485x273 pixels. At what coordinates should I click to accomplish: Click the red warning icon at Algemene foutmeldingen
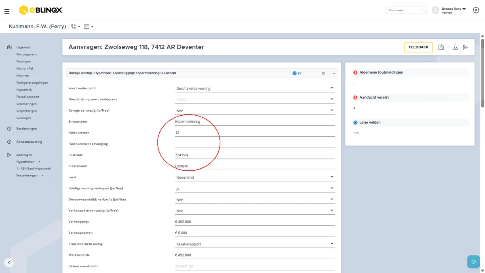[x=355, y=72]
